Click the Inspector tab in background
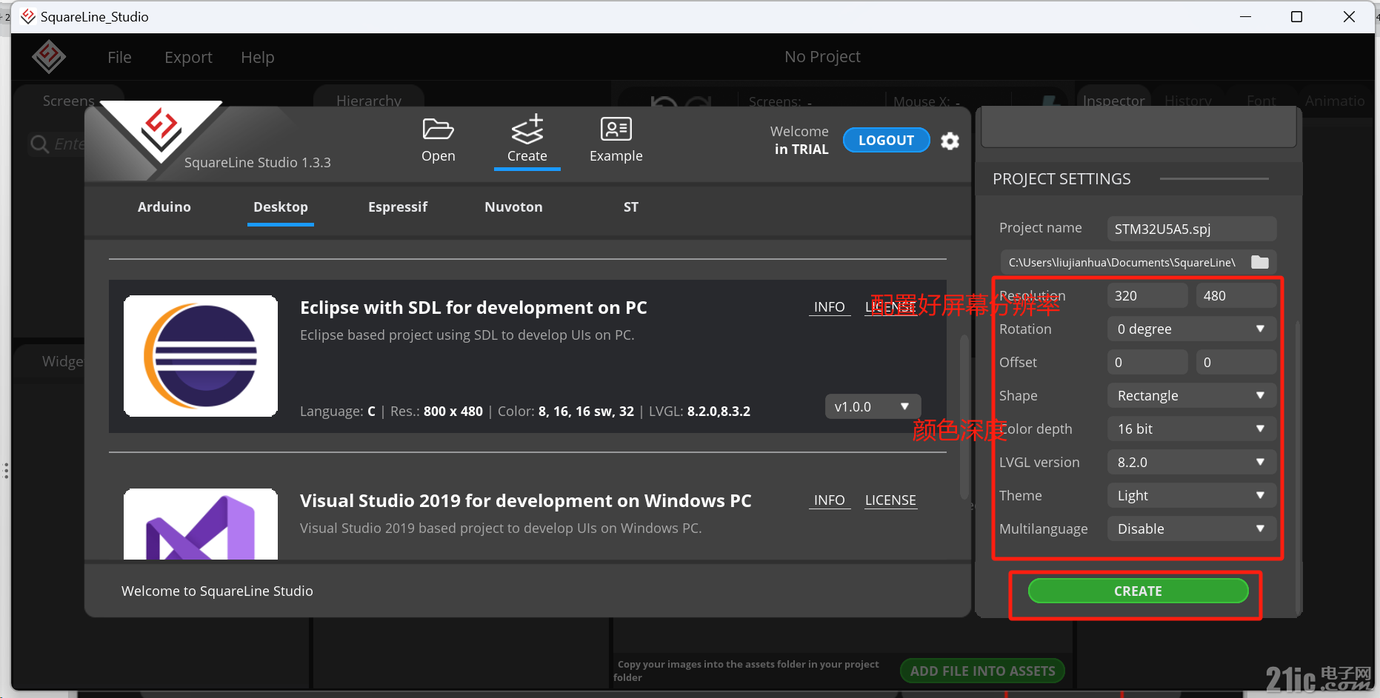 [x=1113, y=101]
